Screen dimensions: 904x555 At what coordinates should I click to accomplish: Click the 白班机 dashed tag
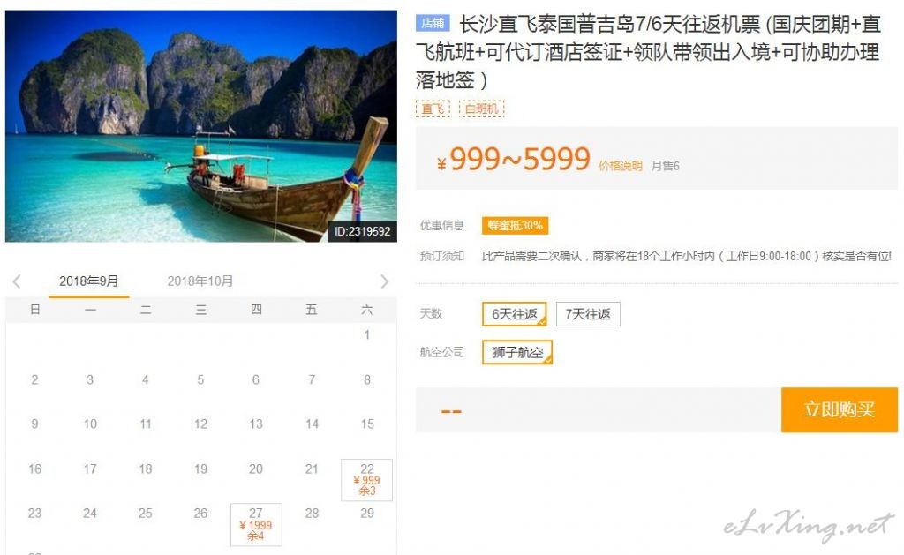click(x=481, y=109)
